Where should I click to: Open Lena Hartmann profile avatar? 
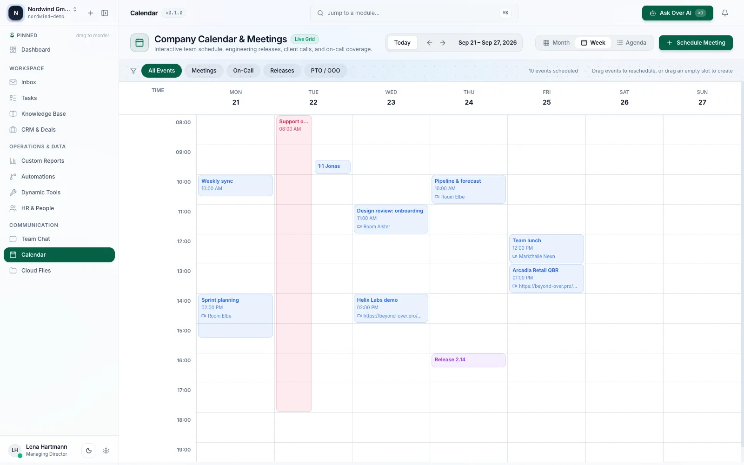click(x=15, y=451)
